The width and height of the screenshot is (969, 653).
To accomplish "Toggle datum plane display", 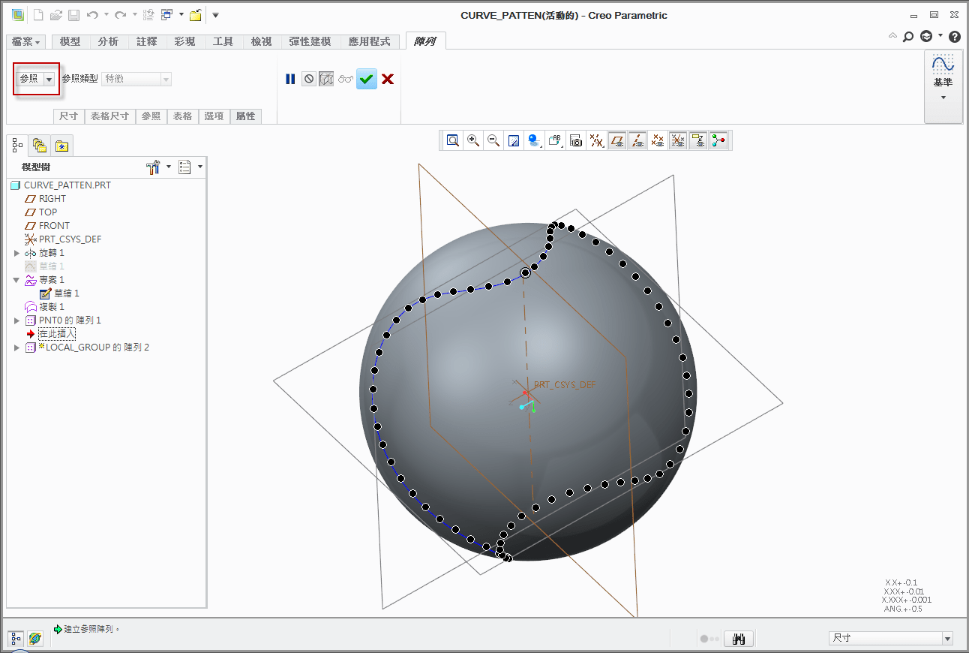I will [617, 140].
